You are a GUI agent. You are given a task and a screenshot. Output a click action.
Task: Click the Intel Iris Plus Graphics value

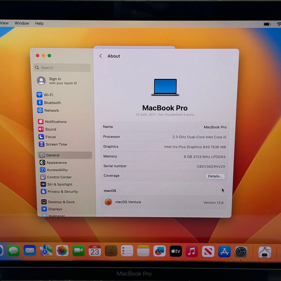pos(195,147)
